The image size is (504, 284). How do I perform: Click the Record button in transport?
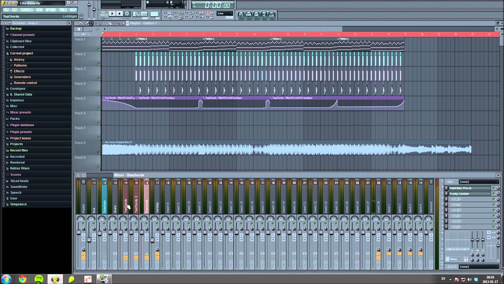[x=127, y=13]
